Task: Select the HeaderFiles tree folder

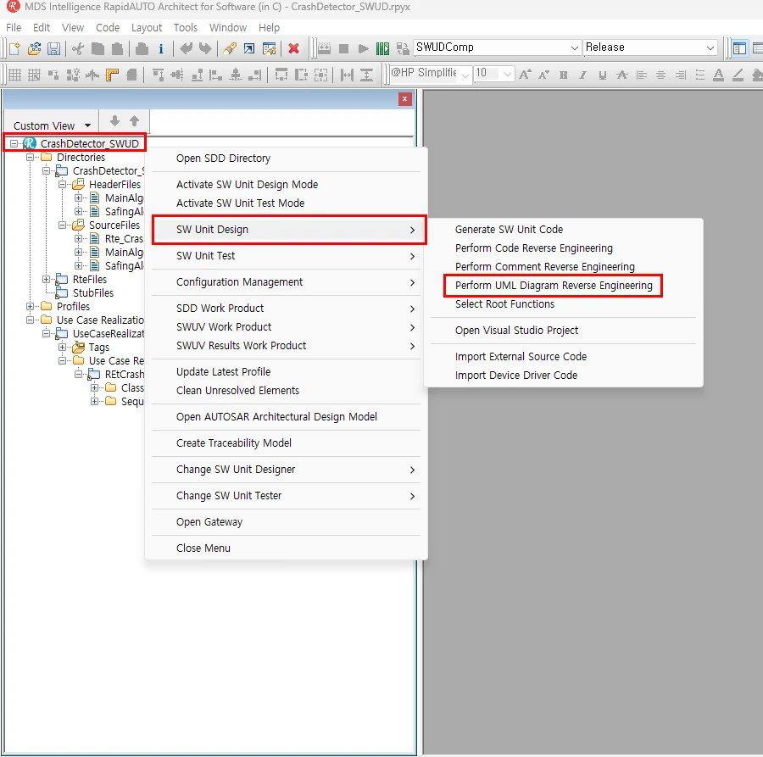Action: [114, 185]
